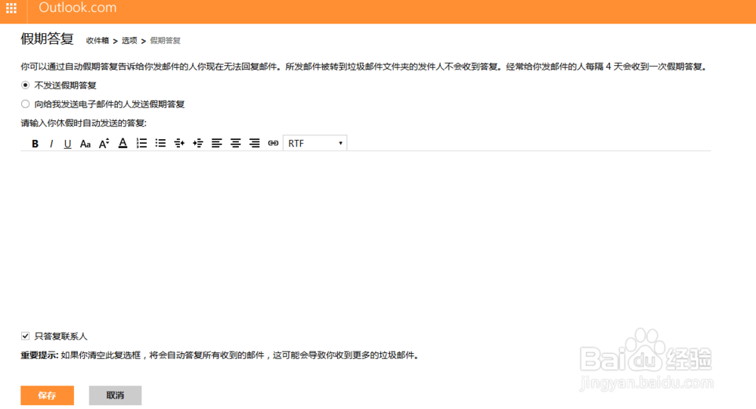Center the text alignment
This screenshot has width=756, height=409.
(235, 143)
